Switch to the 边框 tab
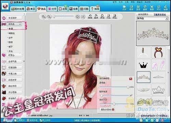The height and width of the screenshot is (123, 171). 63,9
